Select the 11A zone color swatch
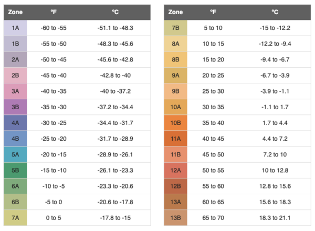Viewport: 315px width, 231px height. [x=175, y=139]
